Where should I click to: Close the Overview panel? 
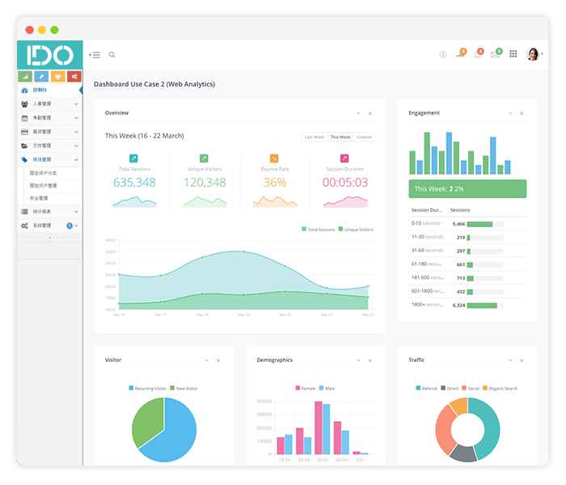(x=370, y=113)
